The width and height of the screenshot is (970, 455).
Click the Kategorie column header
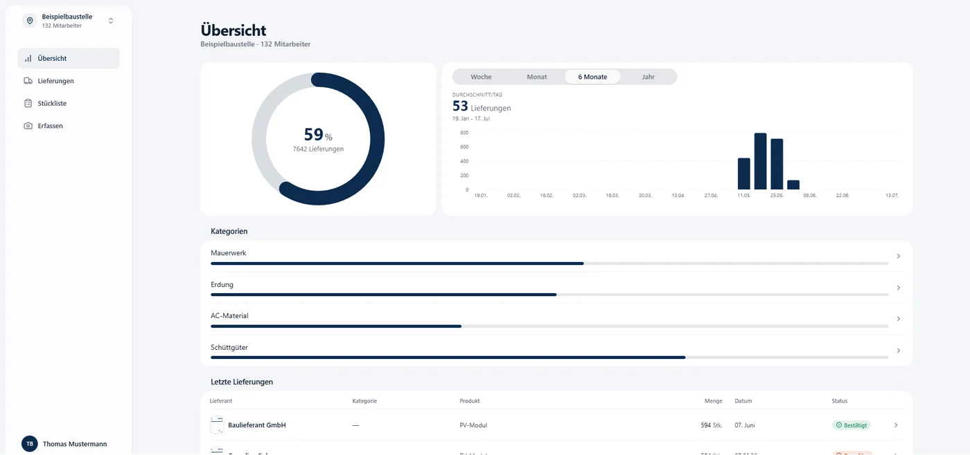point(364,401)
